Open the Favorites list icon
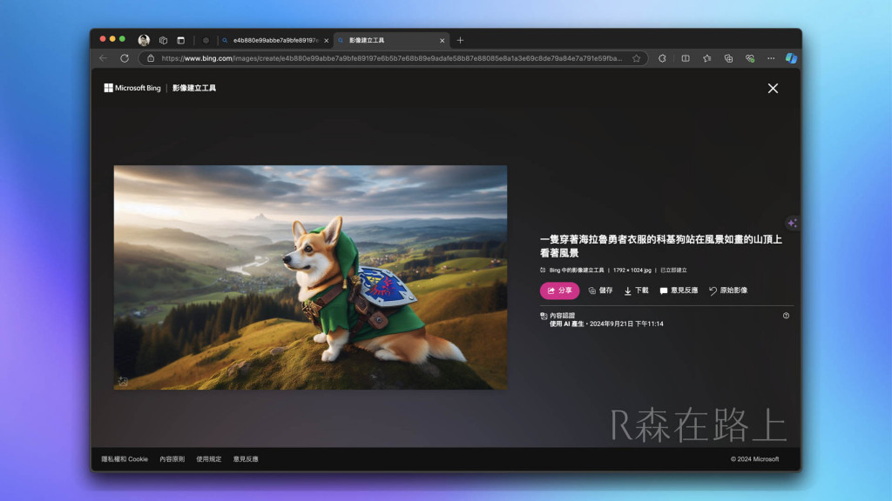892x501 pixels. (x=707, y=58)
